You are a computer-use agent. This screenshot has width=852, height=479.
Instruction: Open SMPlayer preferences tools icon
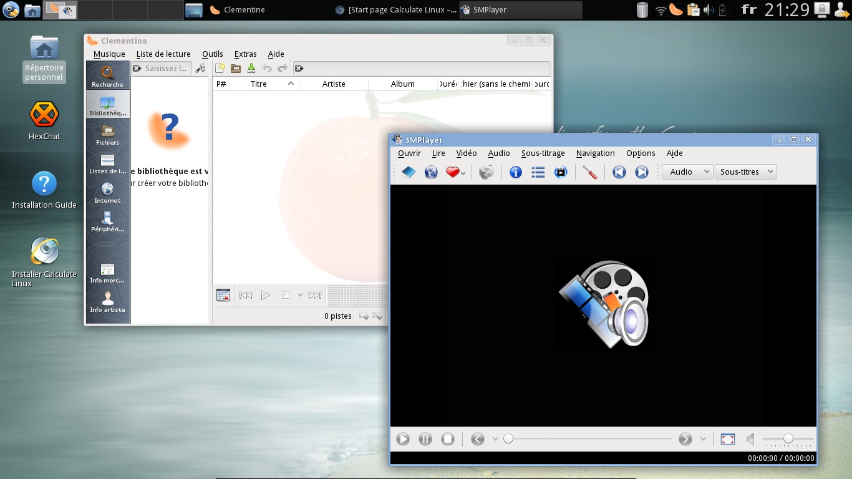click(x=589, y=172)
